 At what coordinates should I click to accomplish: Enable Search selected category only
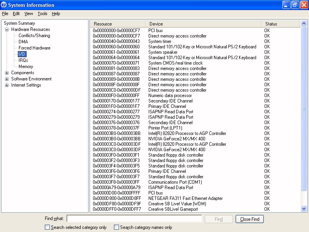coord(47,227)
